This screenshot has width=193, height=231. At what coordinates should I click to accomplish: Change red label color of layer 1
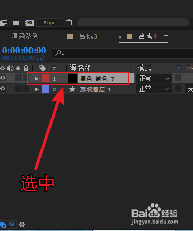click(x=45, y=79)
